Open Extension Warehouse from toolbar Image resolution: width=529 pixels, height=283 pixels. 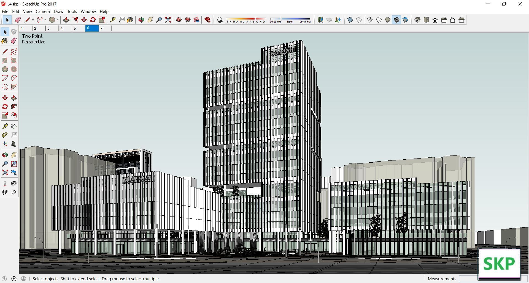[x=188, y=20]
